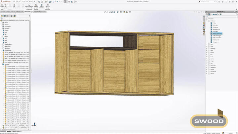Image resolution: width=238 pixels, height=134 pixels.
Task: Expand the Equations tree node
Action: click(x=1, y=28)
